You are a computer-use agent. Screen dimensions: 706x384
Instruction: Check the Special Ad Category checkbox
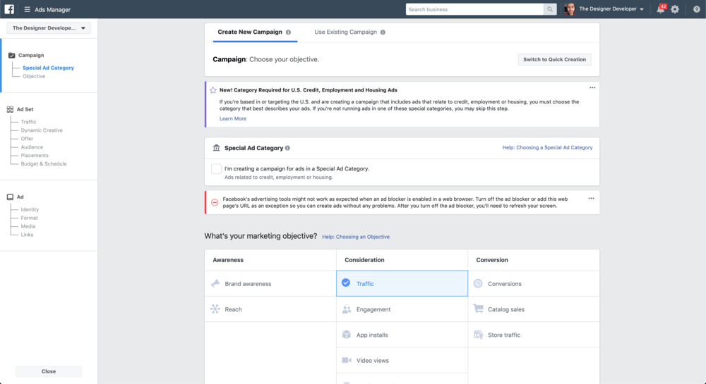[x=216, y=169]
